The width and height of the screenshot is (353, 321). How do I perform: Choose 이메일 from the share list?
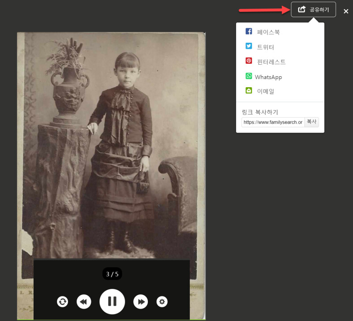click(x=266, y=91)
